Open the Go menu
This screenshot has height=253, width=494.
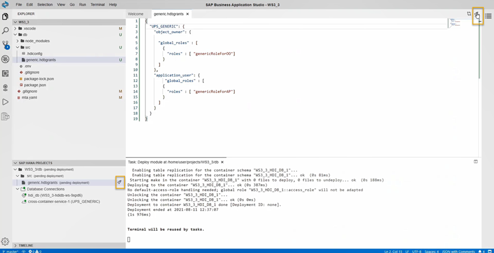point(72,5)
